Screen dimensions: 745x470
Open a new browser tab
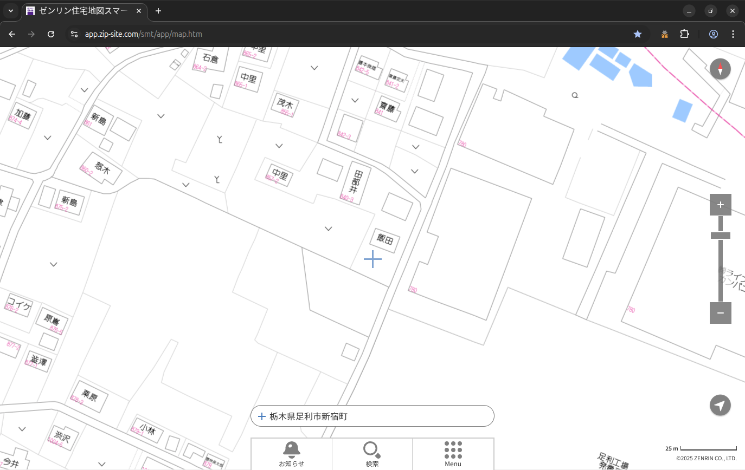(158, 11)
